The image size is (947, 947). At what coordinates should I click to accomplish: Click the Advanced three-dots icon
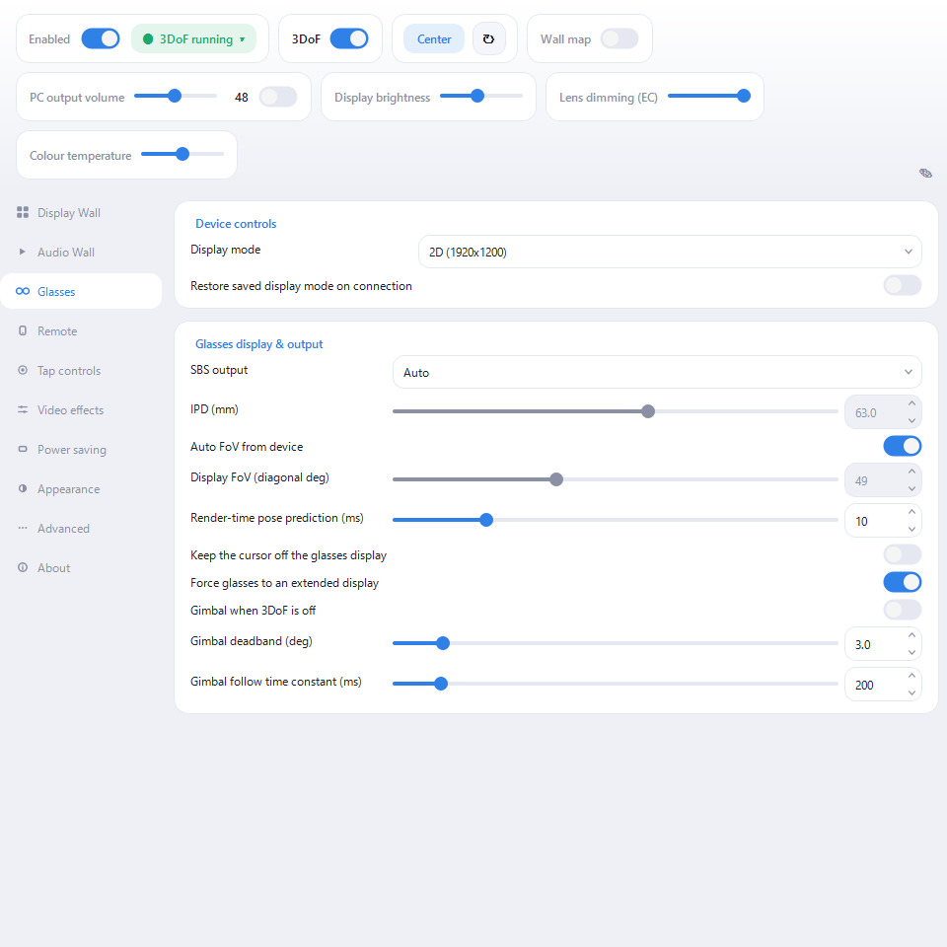pos(23,528)
